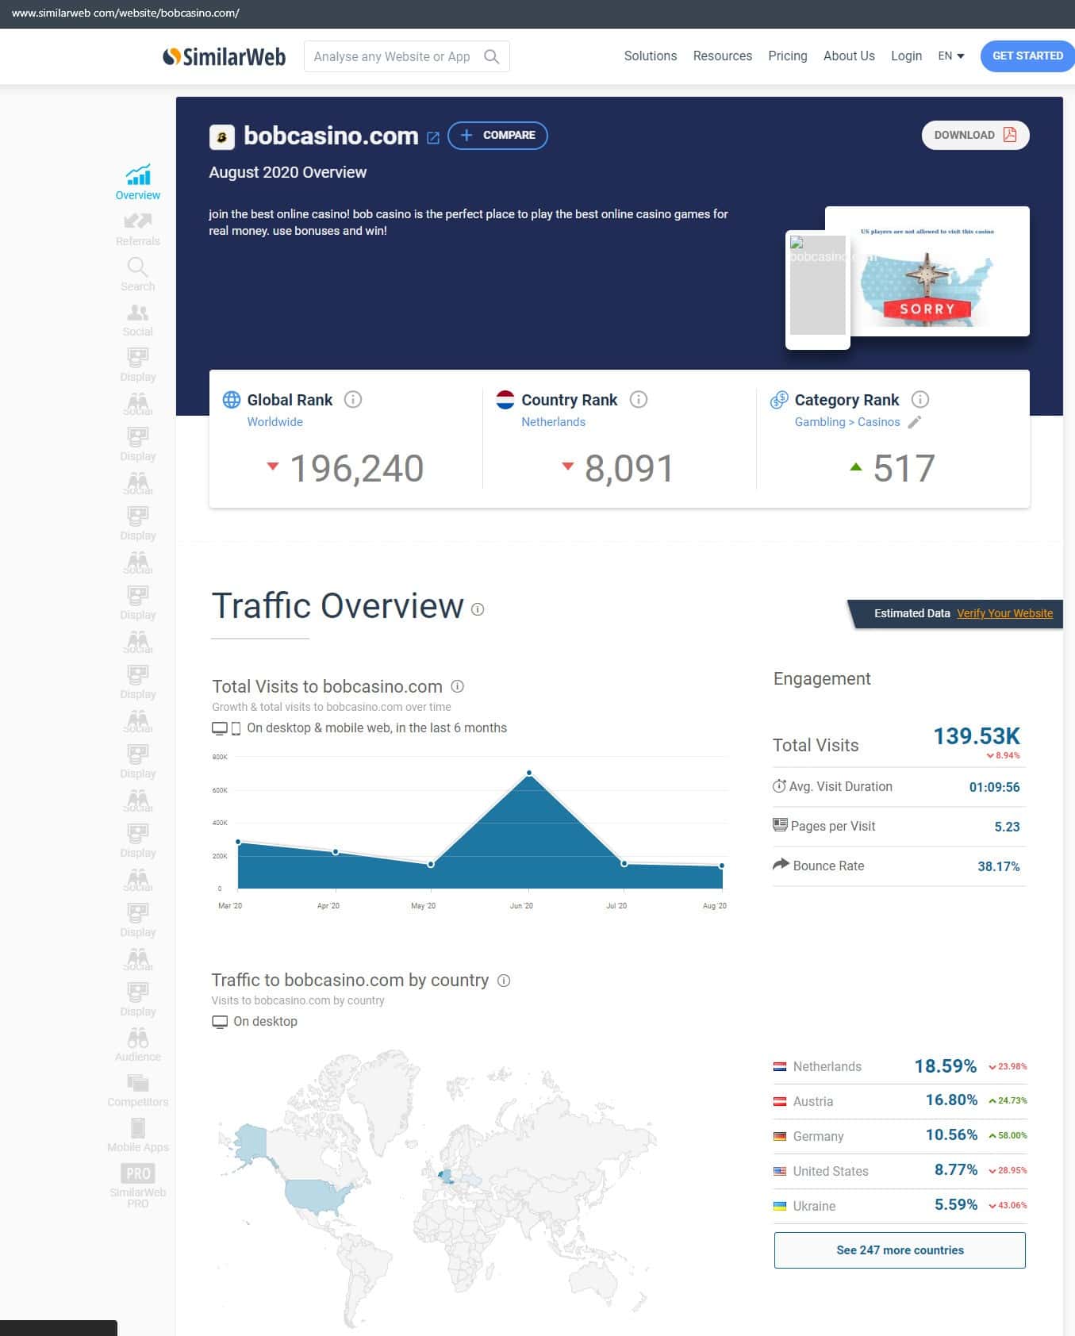
Task: Click the Austria share 16.80%
Action: 952,1100
